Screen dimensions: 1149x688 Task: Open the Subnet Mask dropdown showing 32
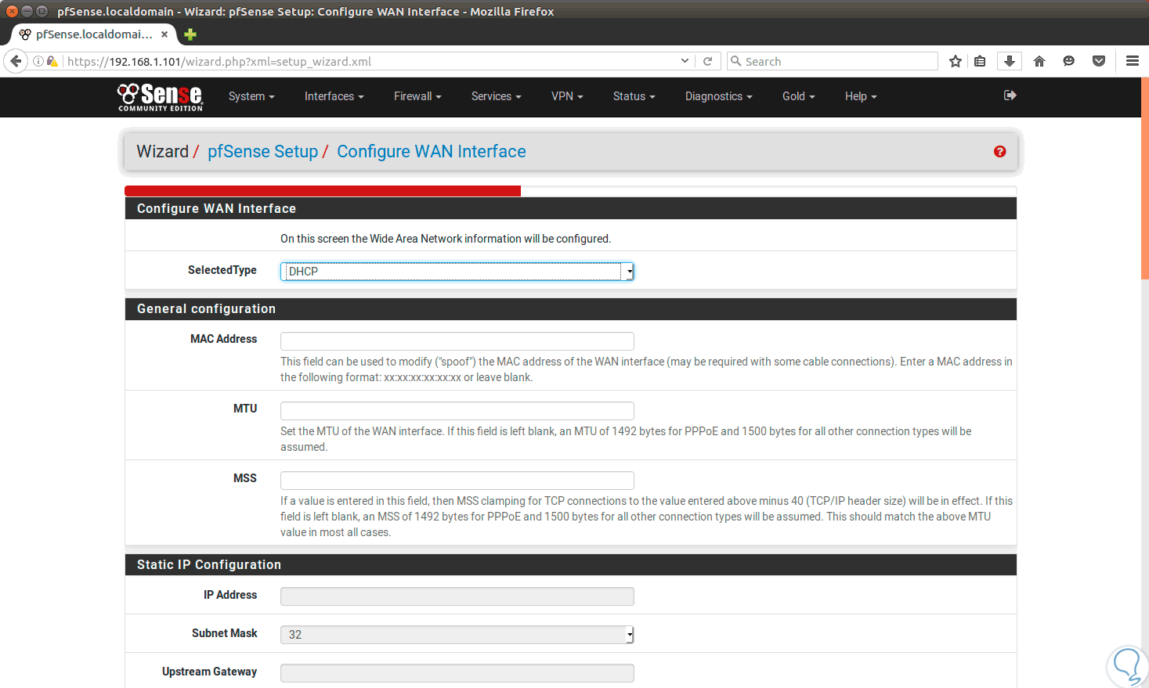(457, 634)
